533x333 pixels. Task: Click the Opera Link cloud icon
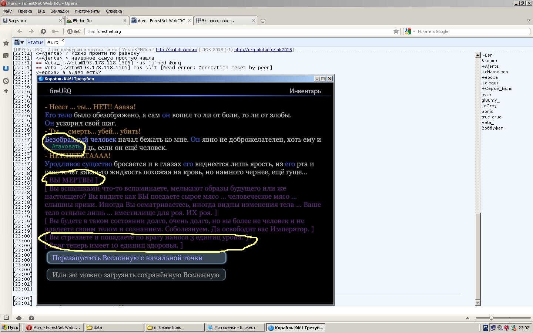[19, 318]
